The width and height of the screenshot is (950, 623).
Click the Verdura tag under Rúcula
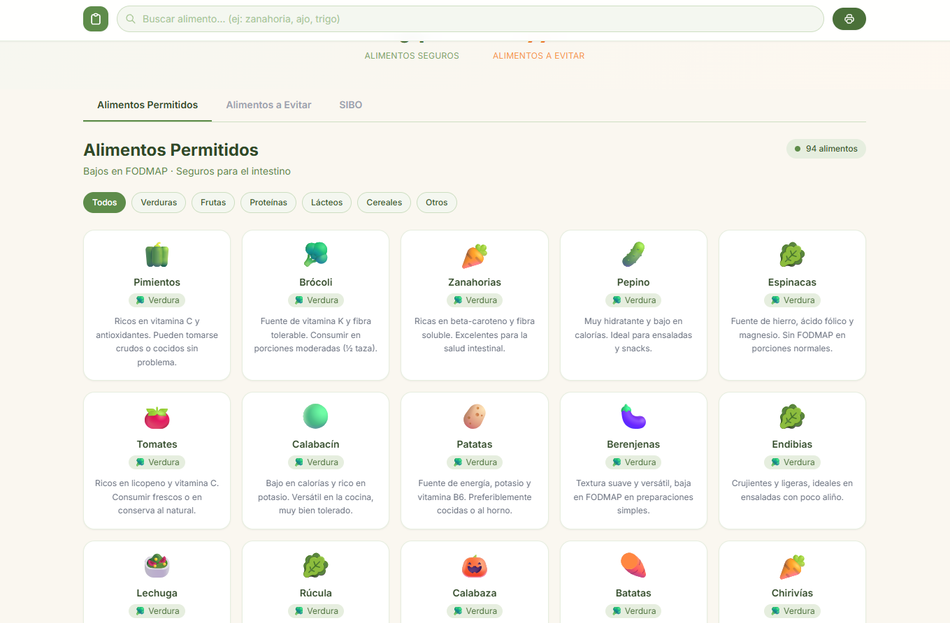(x=316, y=611)
